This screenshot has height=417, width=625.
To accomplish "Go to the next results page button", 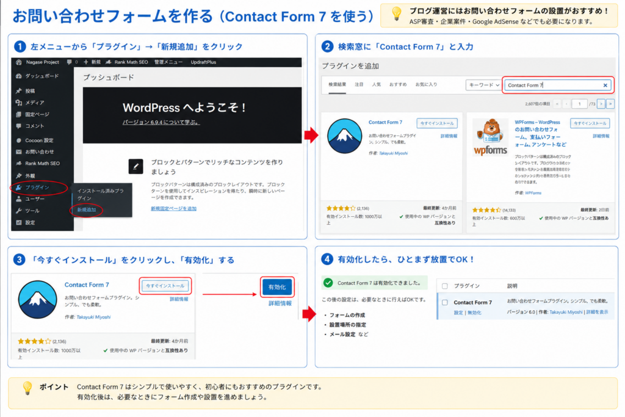I will pos(601,104).
